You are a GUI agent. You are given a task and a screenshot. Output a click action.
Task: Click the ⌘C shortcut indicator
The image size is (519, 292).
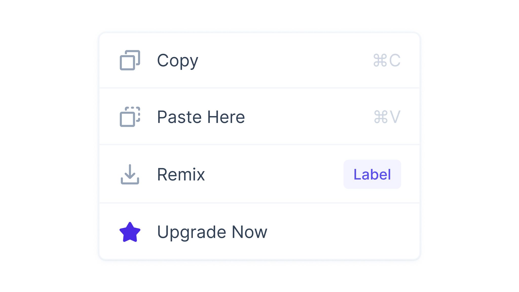(387, 60)
